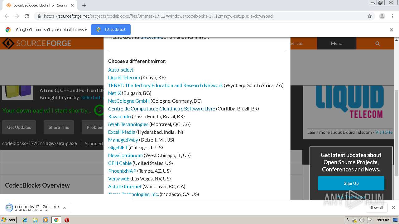Image resolution: width=399 pixels, height=224 pixels.
Task: Open the killerbot author link
Action: (x=91, y=97)
